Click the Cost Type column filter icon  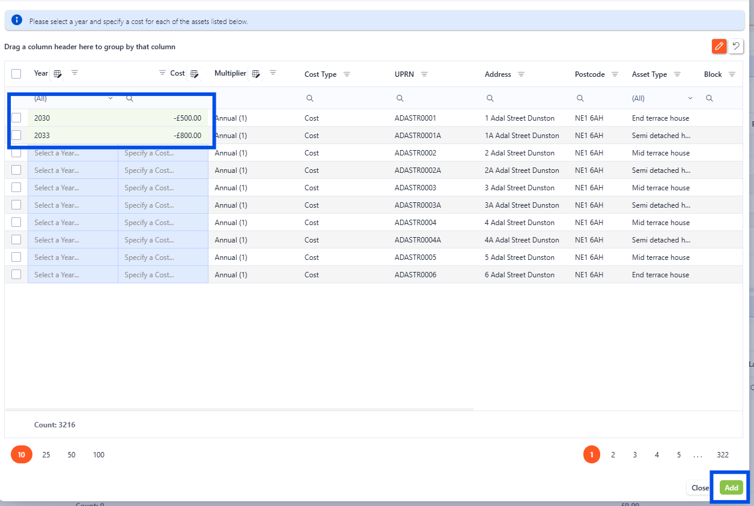347,74
